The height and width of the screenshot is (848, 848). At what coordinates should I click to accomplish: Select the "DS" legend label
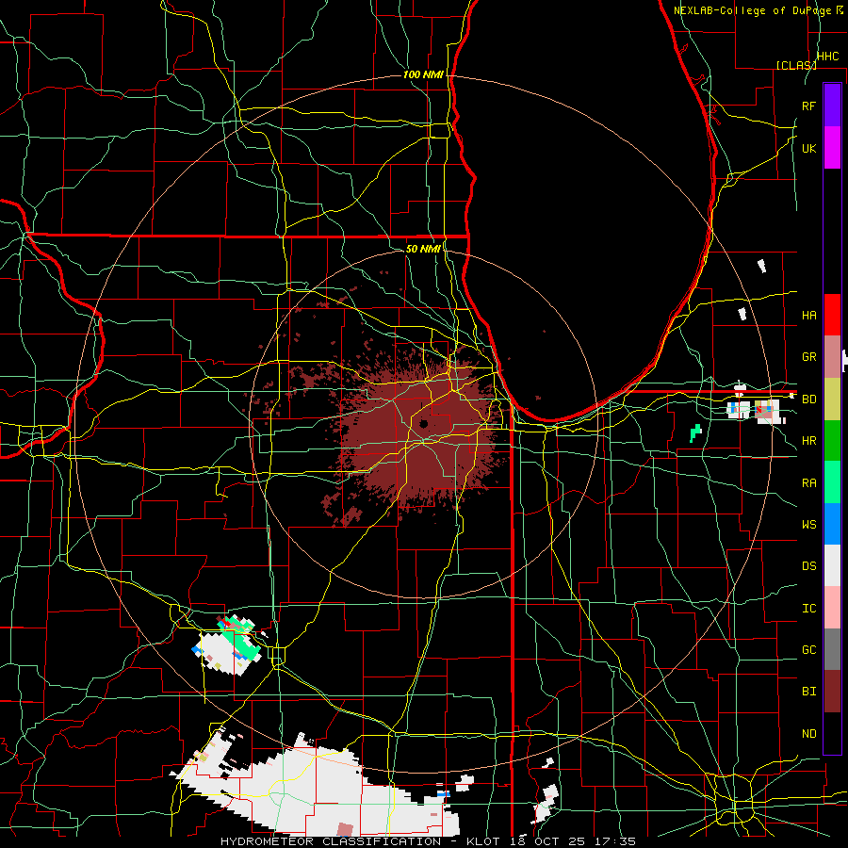coord(809,565)
